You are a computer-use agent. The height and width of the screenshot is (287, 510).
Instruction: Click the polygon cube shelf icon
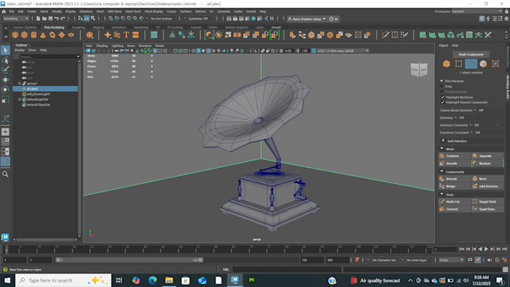[25, 34]
